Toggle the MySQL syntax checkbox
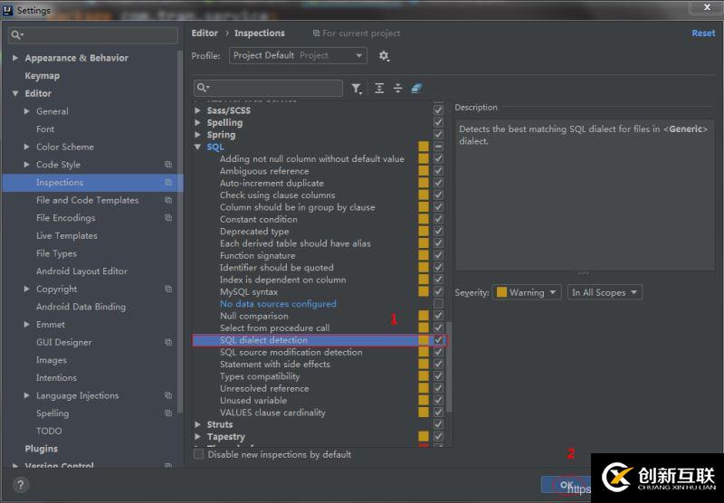Image resolution: width=724 pixels, height=503 pixels. (x=438, y=291)
